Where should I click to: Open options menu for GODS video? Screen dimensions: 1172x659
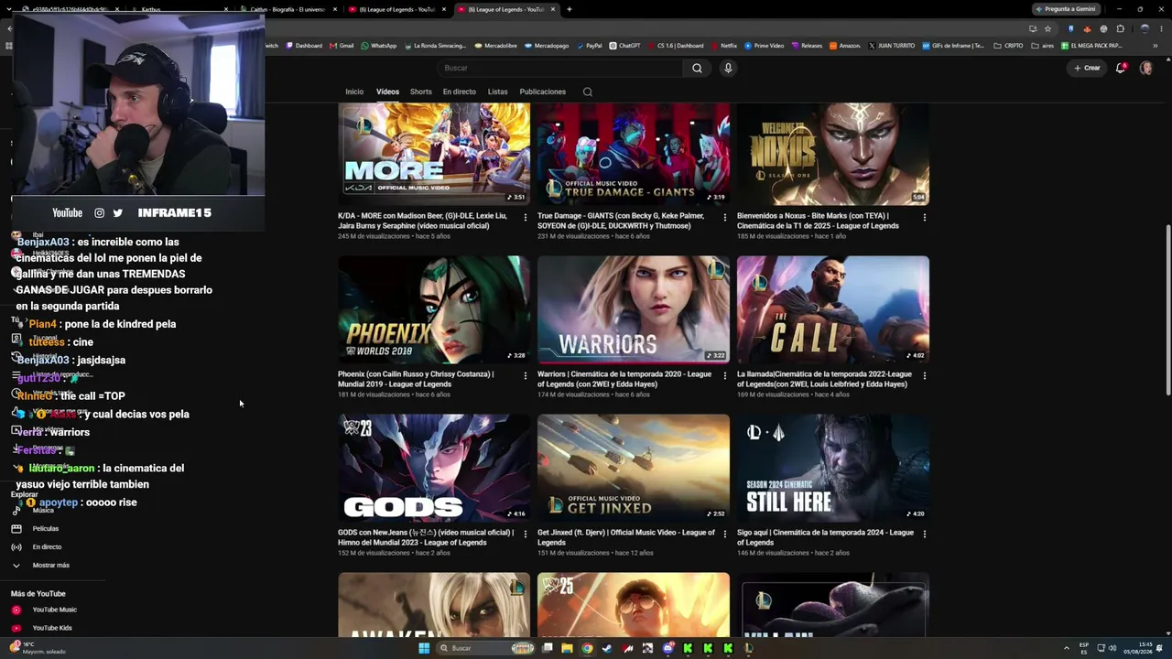tap(525, 534)
